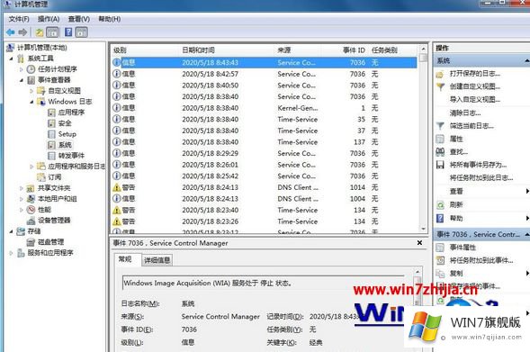This screenshot has height=352, width=530.
Task: Toggle the console tree pane toolbar icon
Action: click(x=52, y=32)
